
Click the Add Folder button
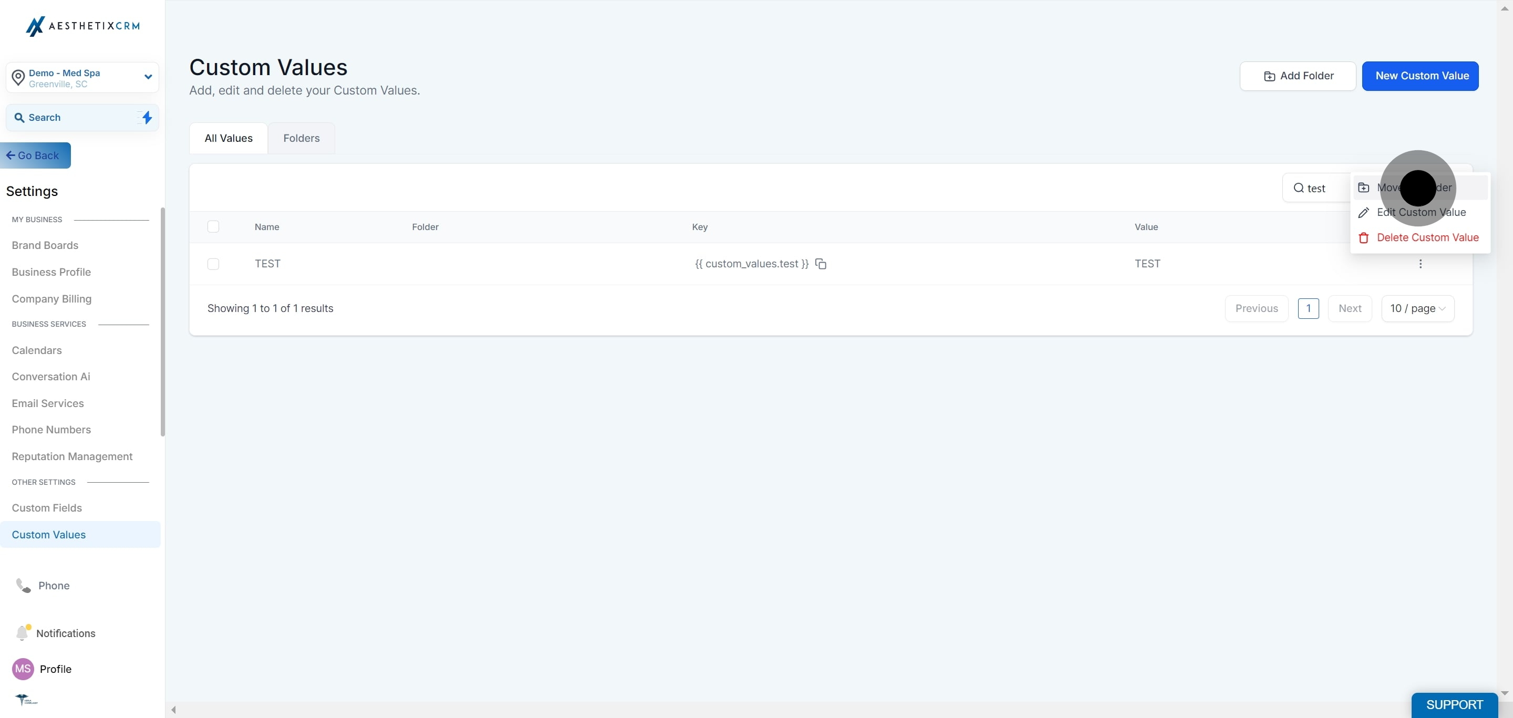1298,76
